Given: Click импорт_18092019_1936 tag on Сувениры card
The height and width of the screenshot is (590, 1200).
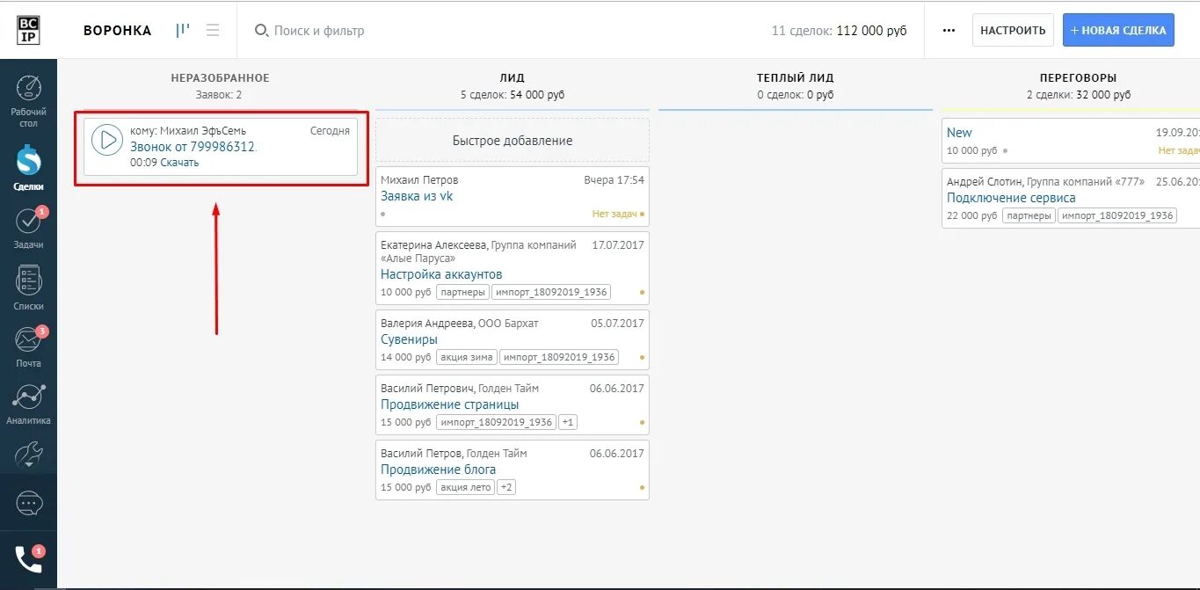Looking at the screenshot, I should [x=558, y=357].
